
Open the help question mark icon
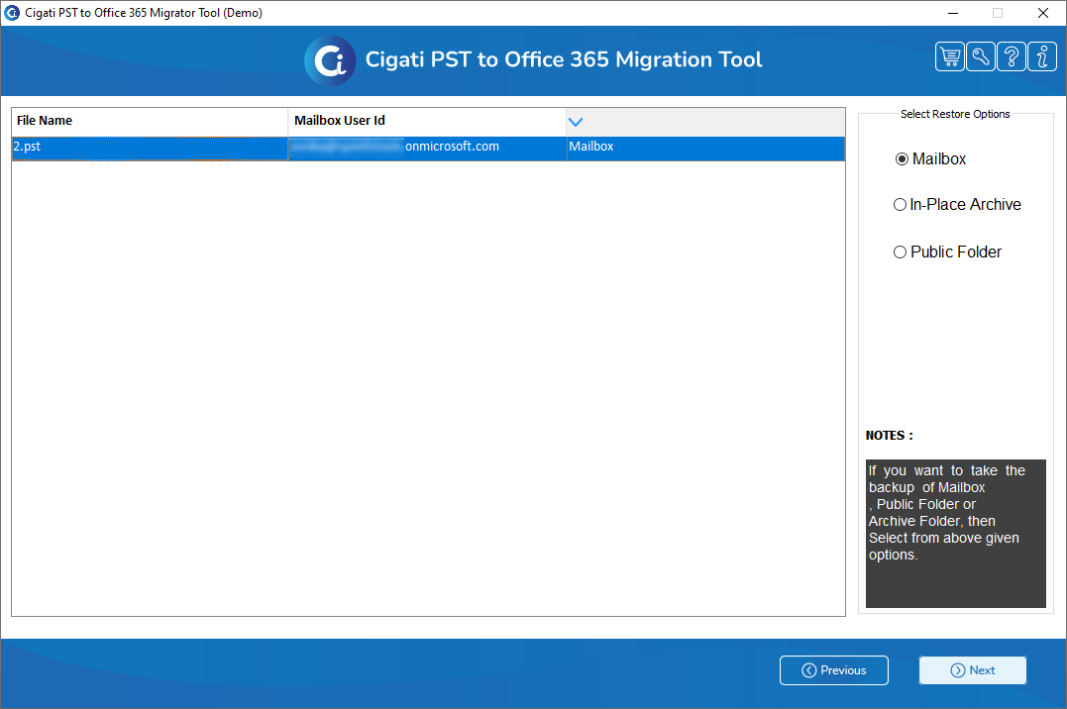[x=1012, y=56]
